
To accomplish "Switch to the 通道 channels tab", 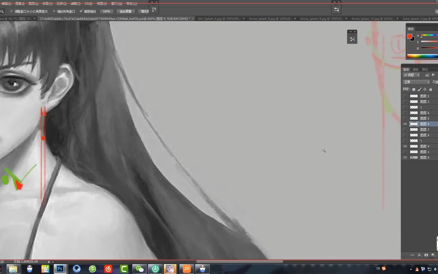I will click(415, 70).
